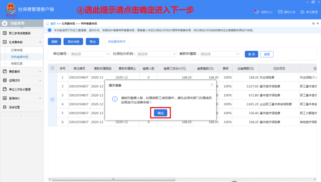321x182 pixels.
Task: Click the info icon in the dialog
Action: click(115, 99)
